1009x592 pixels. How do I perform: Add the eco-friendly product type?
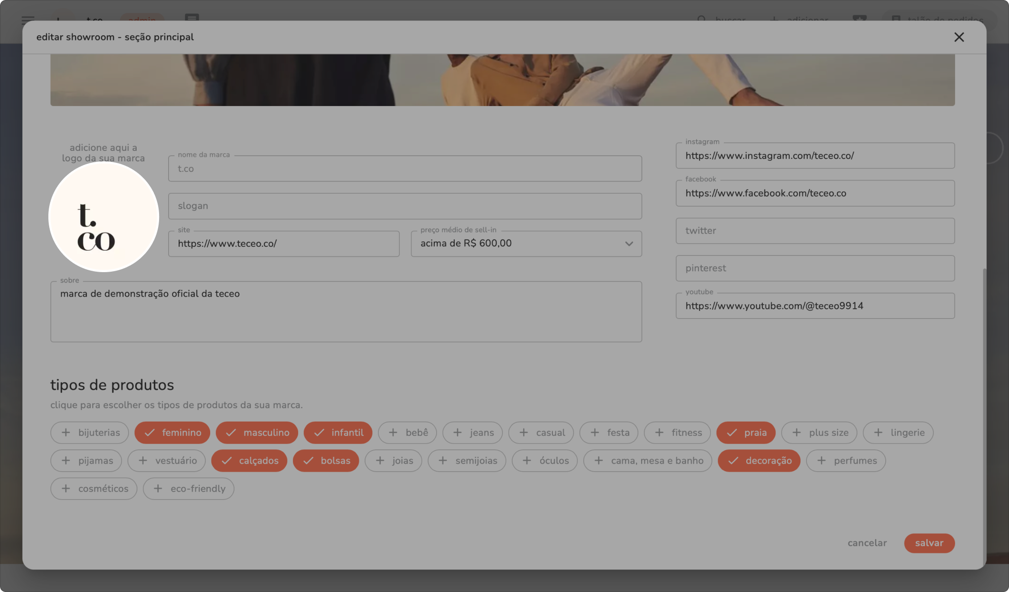(x=188, y=489)
